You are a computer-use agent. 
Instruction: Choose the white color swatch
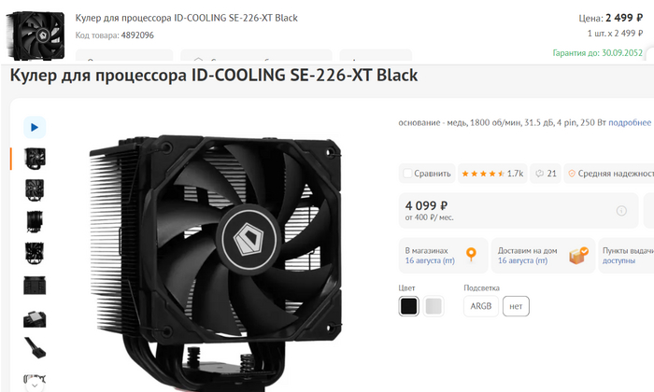click(434, 306)
